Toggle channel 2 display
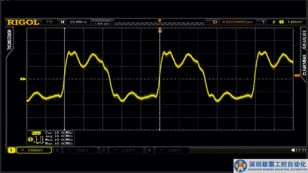The image size is (308, 173). (x=57, y=150)
